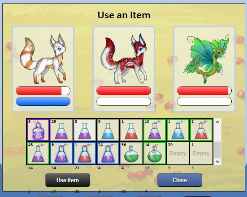Pick the purple flask with count 29

point(61,130)
